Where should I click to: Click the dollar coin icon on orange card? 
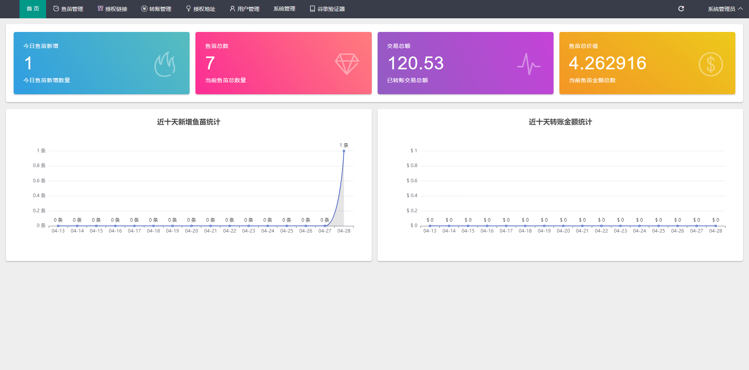[710, 64]
